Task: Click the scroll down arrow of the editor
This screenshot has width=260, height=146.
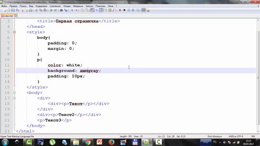Action: coord(258,132)
